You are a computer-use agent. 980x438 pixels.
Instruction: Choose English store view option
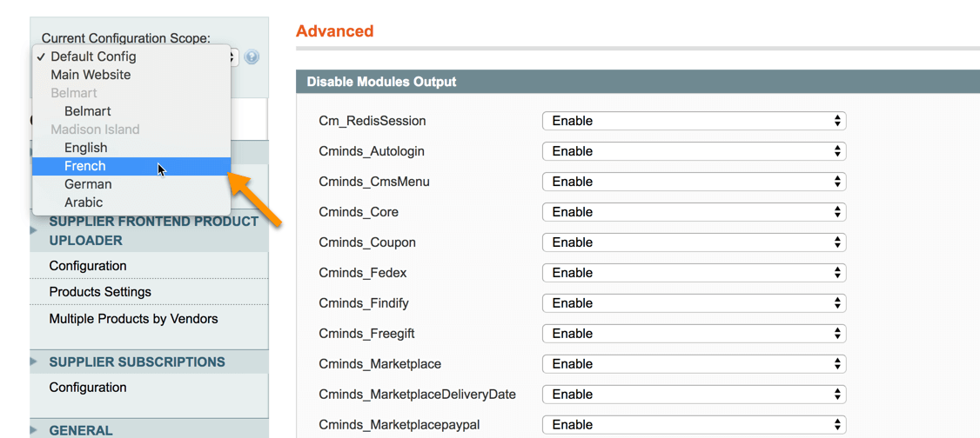[x=85, y=148]
